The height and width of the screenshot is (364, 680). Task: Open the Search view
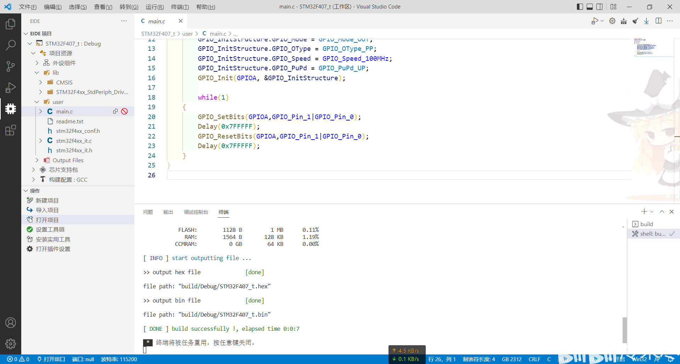click(11, 45)
